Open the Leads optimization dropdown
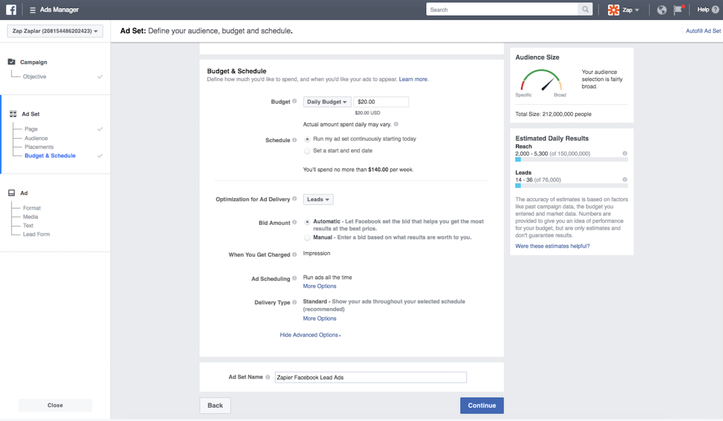This screenshot has width=723, height=421. [x=318, y=199]
